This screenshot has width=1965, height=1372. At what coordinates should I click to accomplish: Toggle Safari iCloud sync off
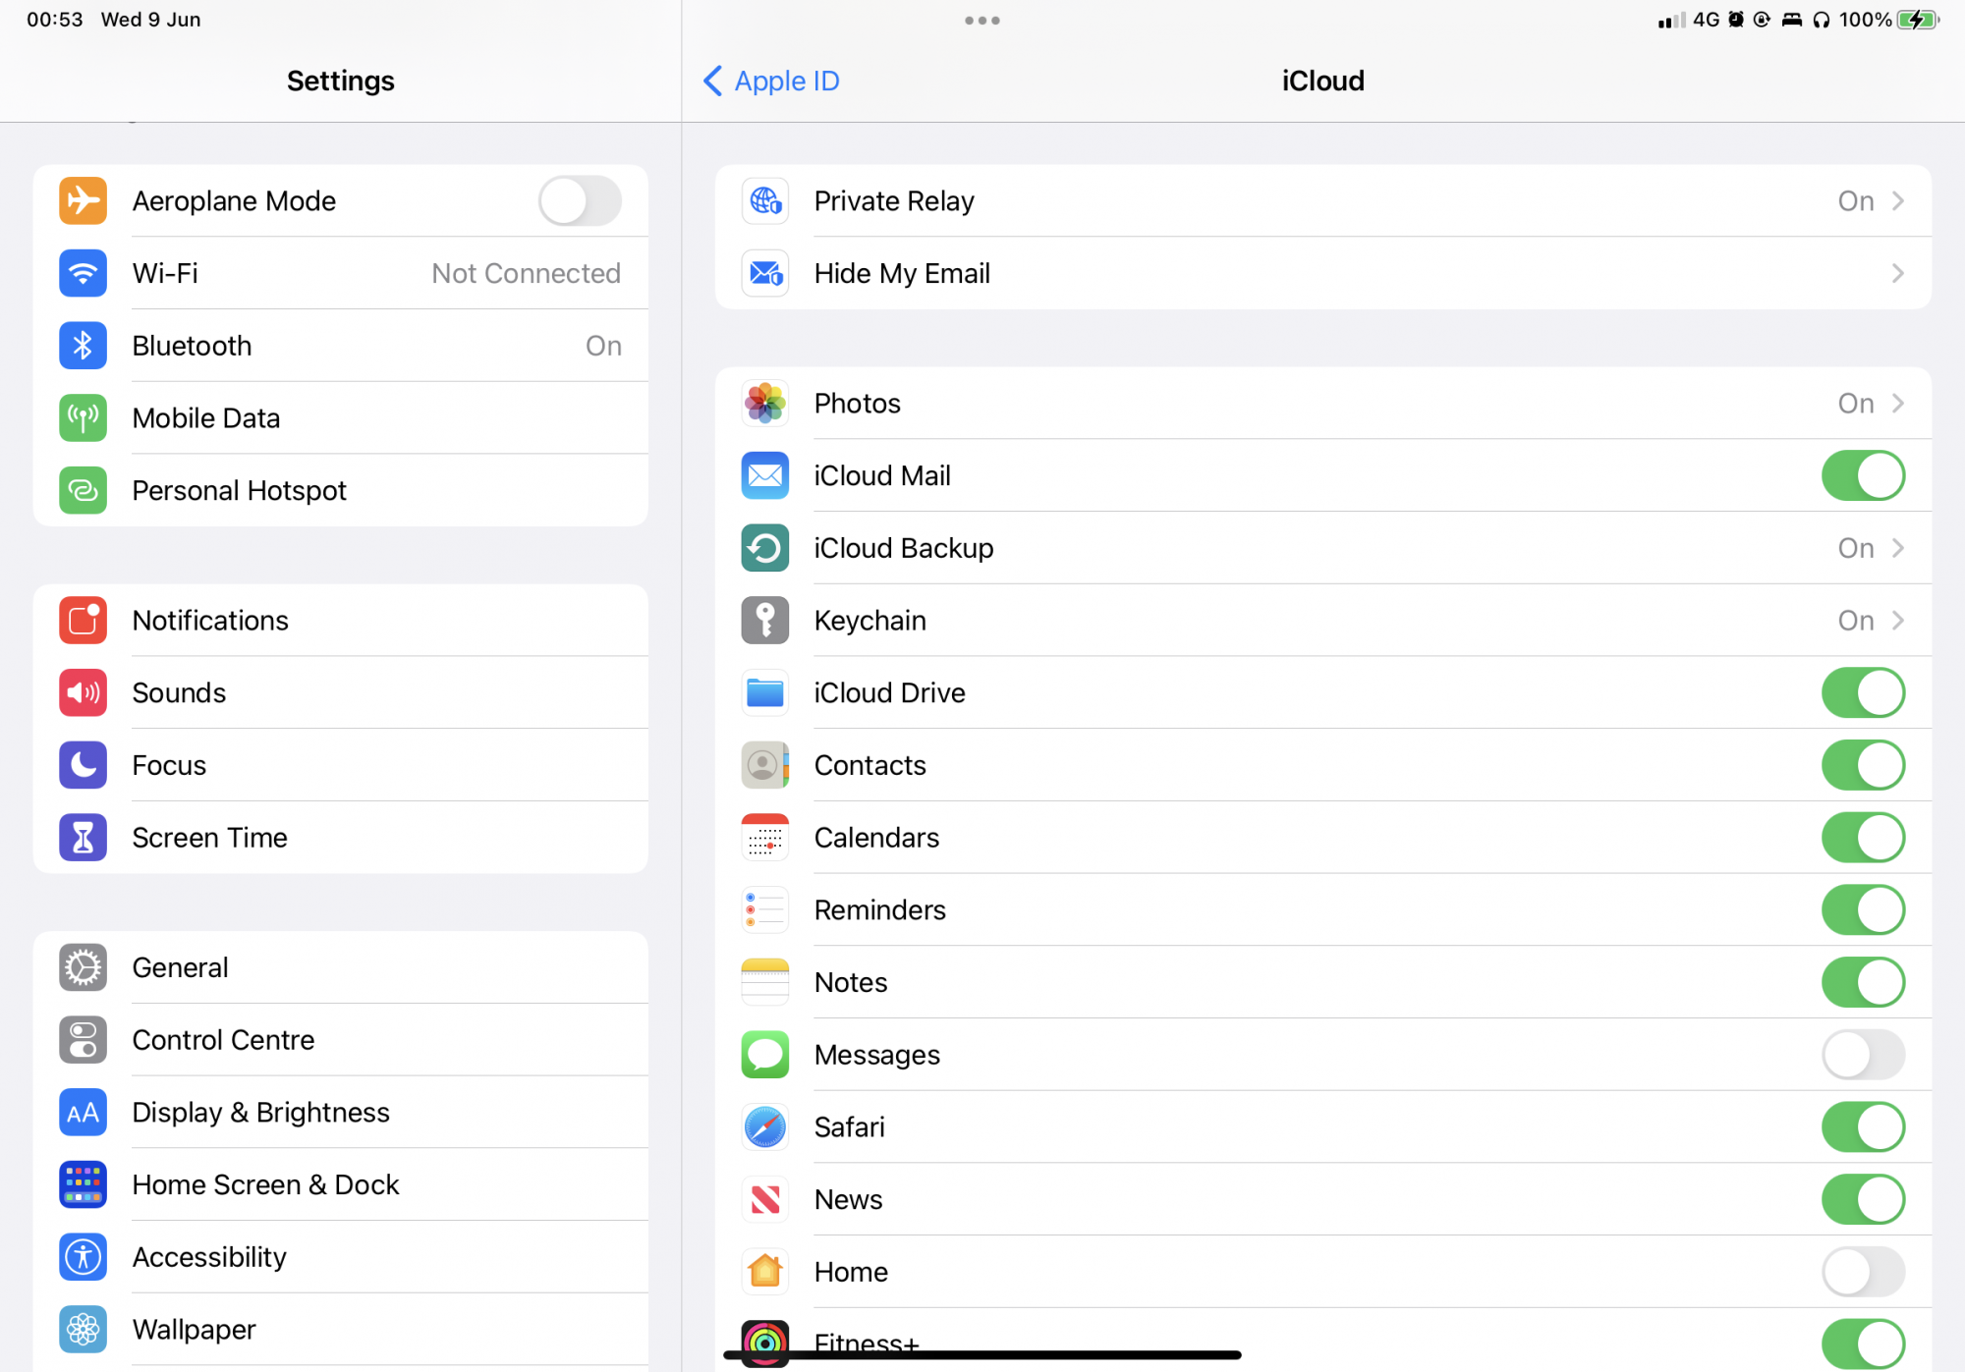pyautogui.click(x=1863, y=1127)
